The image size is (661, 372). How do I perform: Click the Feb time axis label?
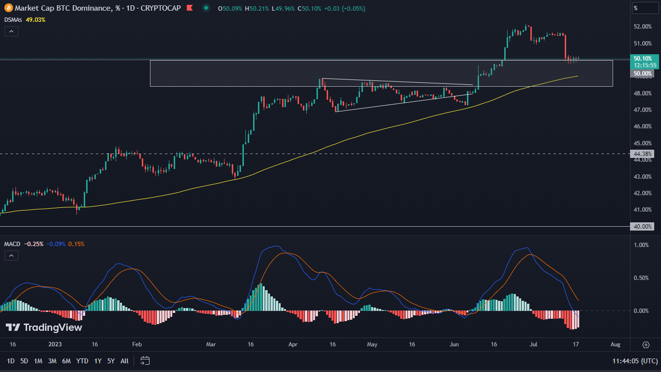point(136,344)
